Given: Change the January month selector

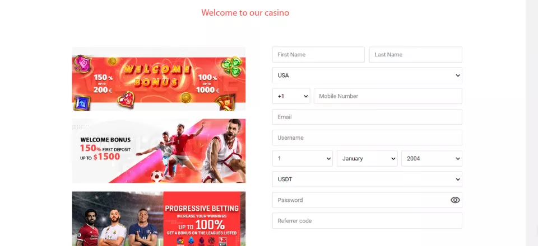Looking at the screenshot, I should pyautogui.click(x=367, y=159).
